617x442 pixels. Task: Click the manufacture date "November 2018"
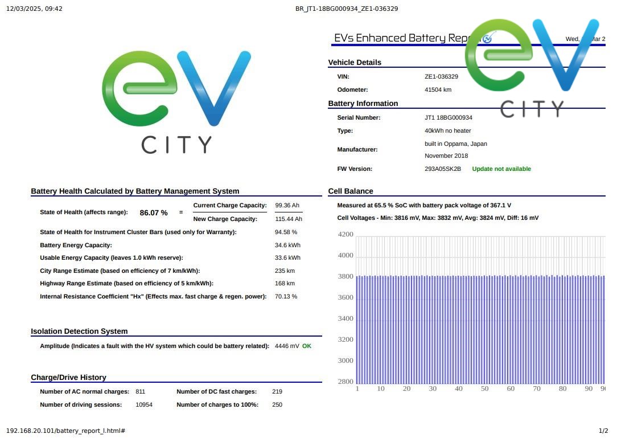pos(446,155)
